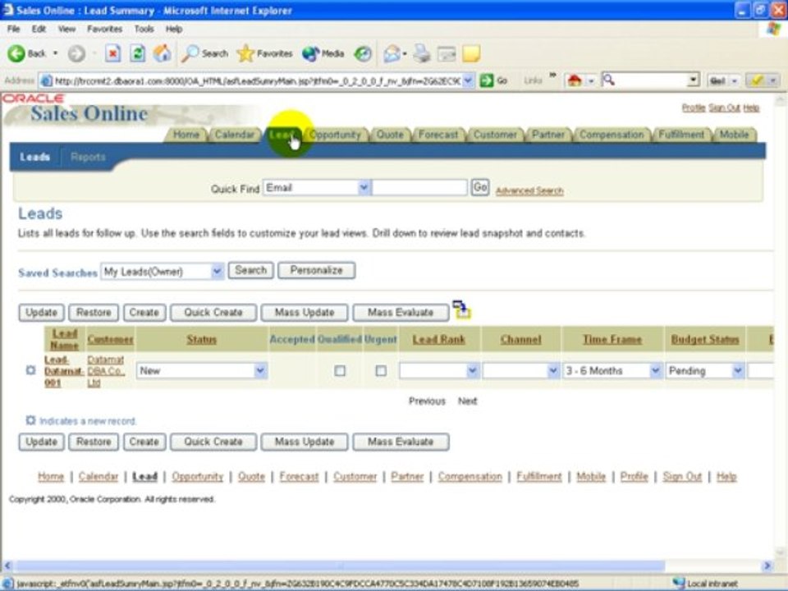
Task: Click the Personalize button
Action: (316, 270)
